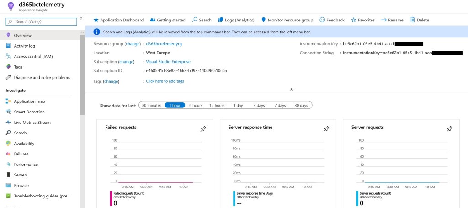Click the Performance icon in sidebar
This screenshot has height=208, width=468.
(x=8, y=165)
